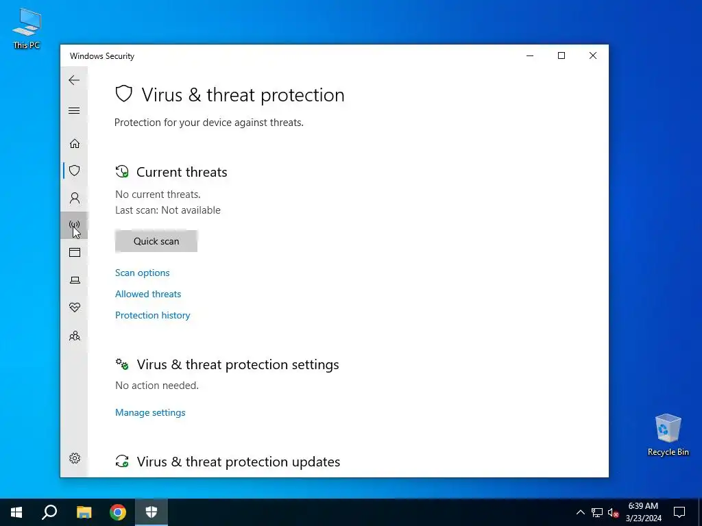
Task: Open the notification center icon
Action: 679,512
